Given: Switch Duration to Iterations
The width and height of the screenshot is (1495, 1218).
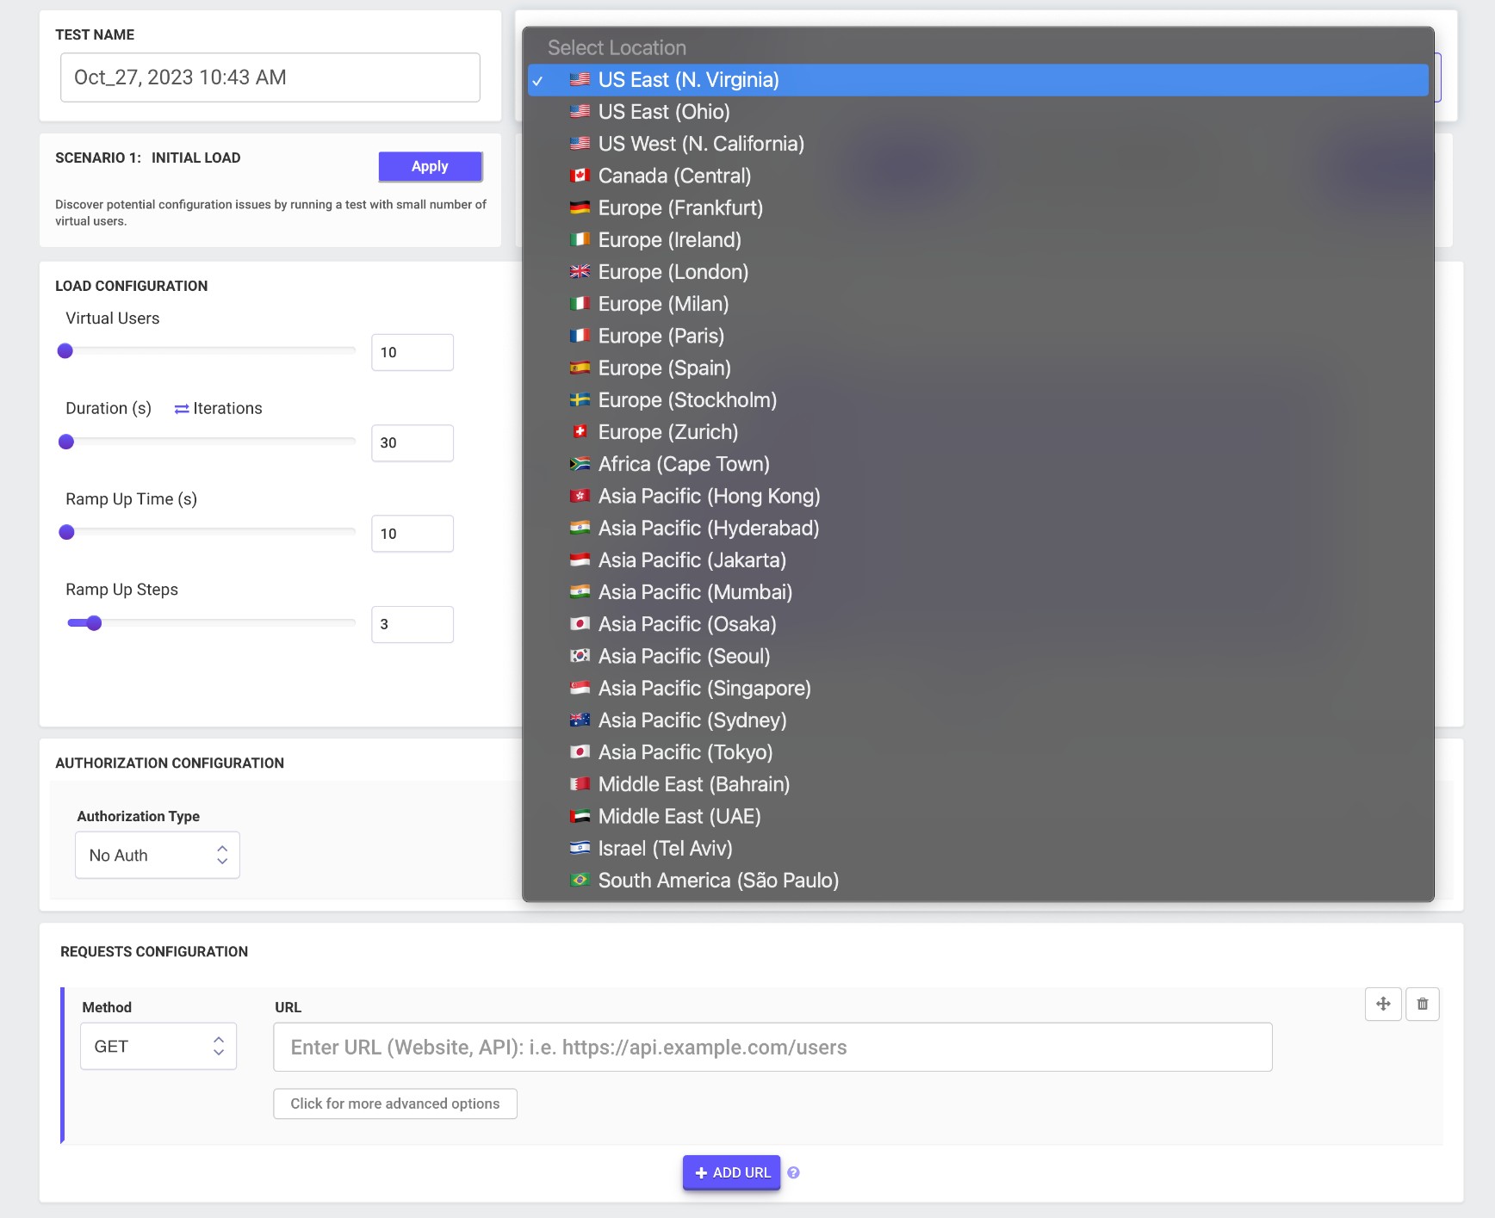Looking at the screenshot, I should point(219,409).
